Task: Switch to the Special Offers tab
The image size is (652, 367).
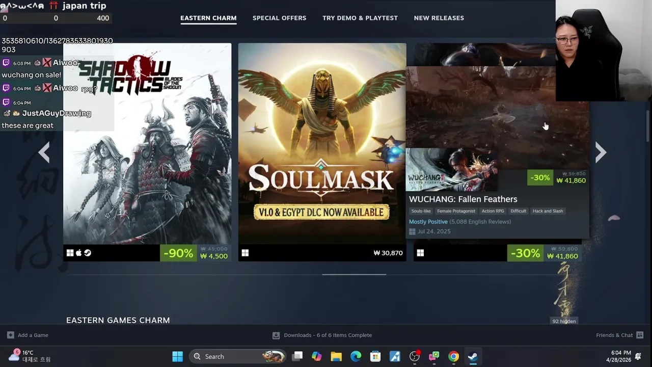Action: [279, 18]
